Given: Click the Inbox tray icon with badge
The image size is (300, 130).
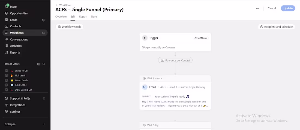Looking at the screenshot, I should (7, 7).
